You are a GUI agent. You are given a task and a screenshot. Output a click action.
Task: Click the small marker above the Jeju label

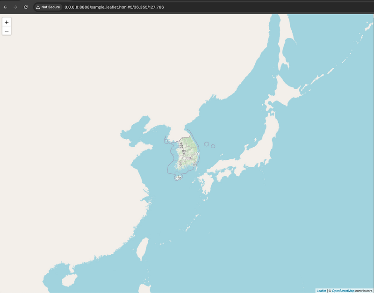[x=178, y=176]
